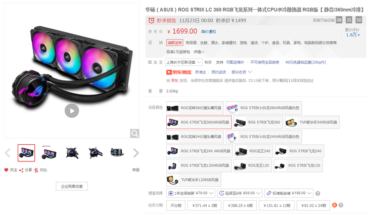Expand 延保至6年 ¥69.00 dropdown
The width and height of the screenshot is (369, 215).
click(x=240, y=193)
